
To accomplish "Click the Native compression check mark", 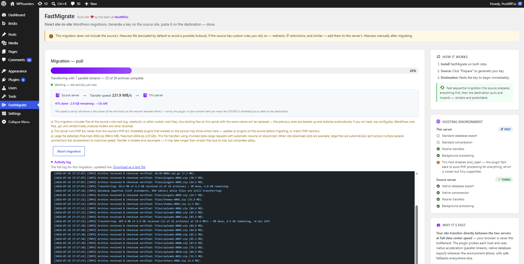I will [438, 193].
